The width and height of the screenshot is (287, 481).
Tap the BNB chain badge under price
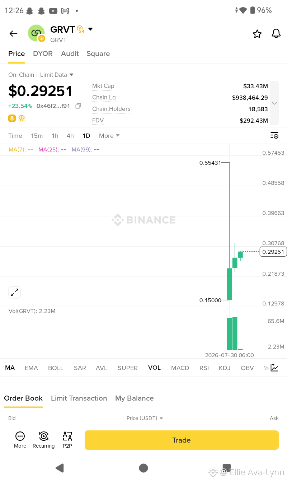(x=12, y=118)
